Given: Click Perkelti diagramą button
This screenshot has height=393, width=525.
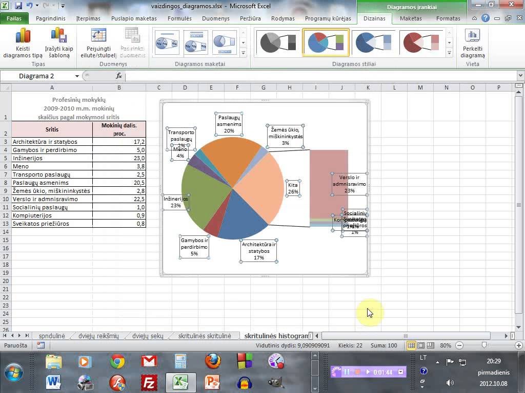Looking at the screenshot, I should [472, 43].
